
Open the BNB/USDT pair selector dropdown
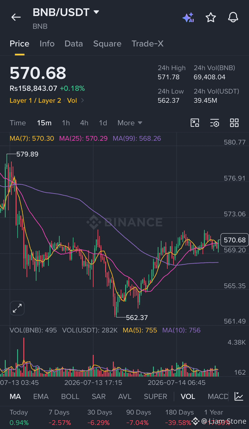pyautogui.click(x=96, y=12)
